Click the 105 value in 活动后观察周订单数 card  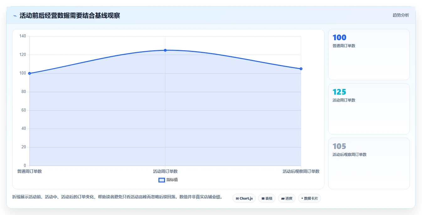[x=339, y=146]
